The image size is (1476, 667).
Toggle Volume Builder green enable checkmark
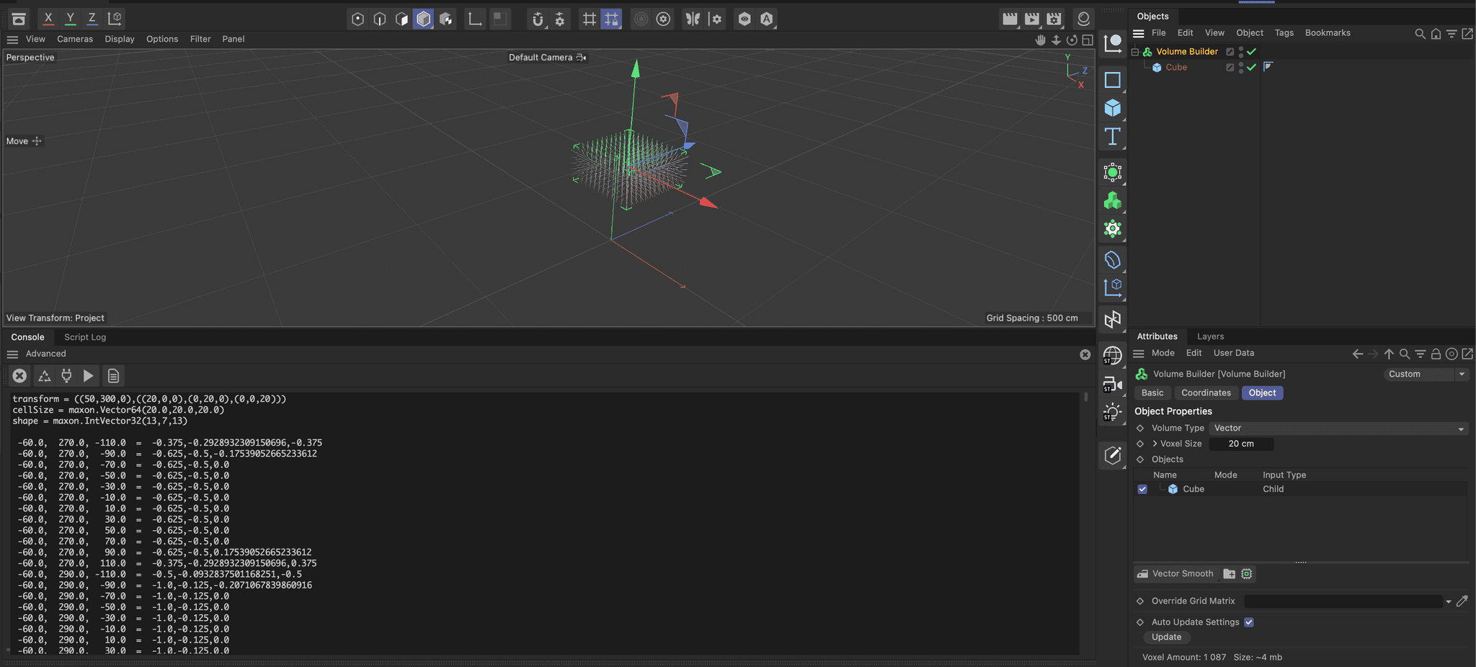tap(1252, 51)
